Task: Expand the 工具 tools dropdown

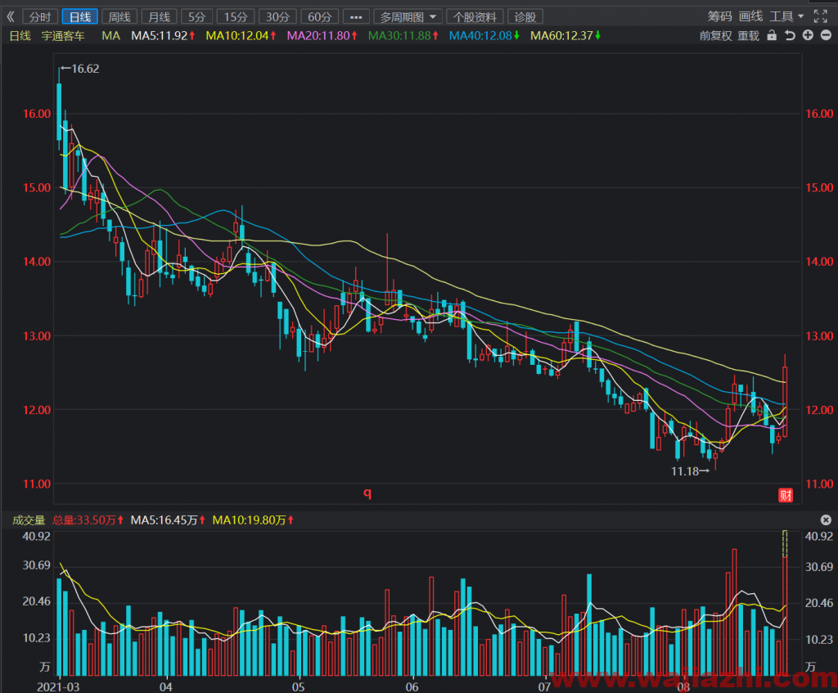Action: pos(786,16)
